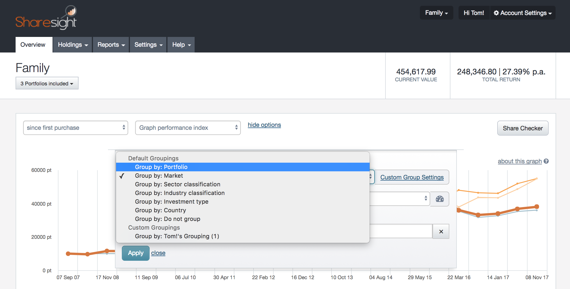Click the hide options link
This screenshot has height=289, width=570.
(264, 125)
